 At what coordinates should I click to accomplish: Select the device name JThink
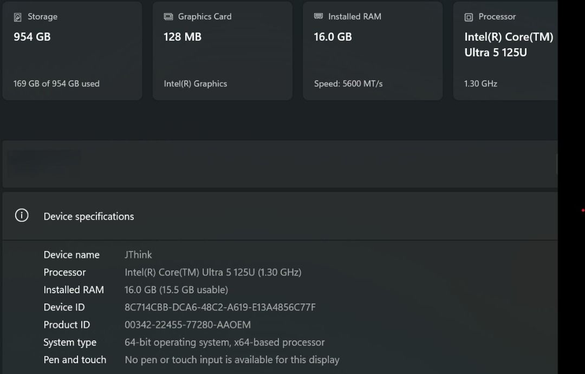tap(138, 255)
